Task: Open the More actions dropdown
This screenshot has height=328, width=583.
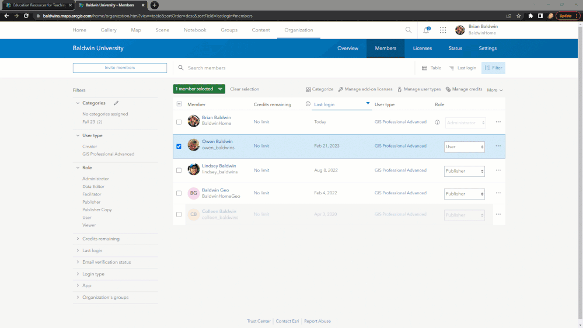Action: 495,90
